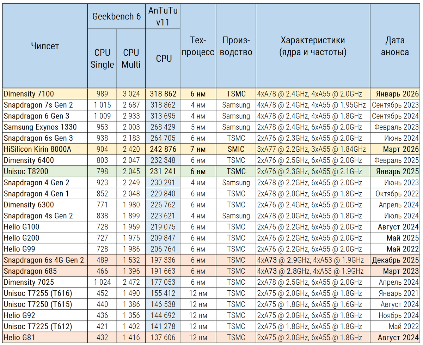The height and width of the screenshot is (345, 423).
Task: Select the "Март 2023" date cell
Action: 395,271
